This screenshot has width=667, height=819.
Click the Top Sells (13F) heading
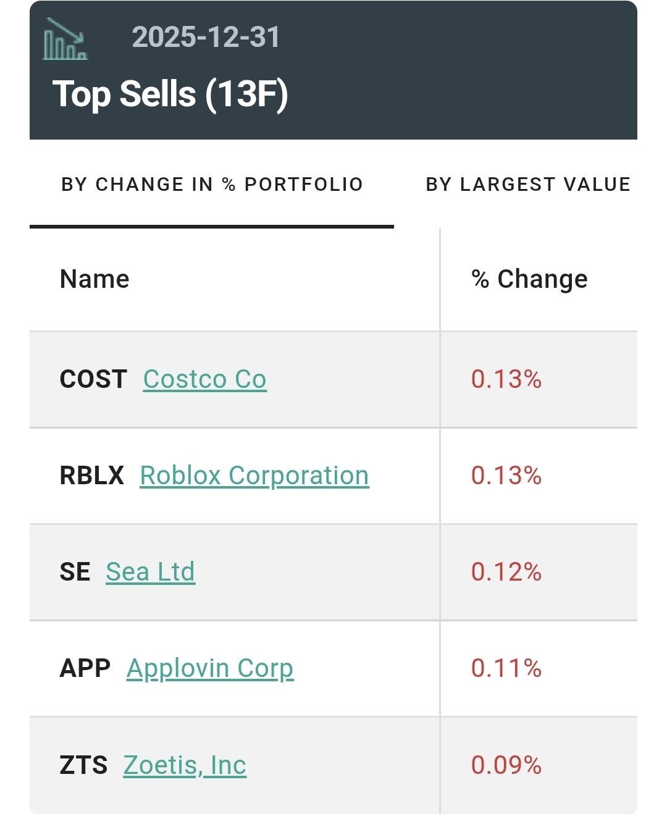point(170,94)
